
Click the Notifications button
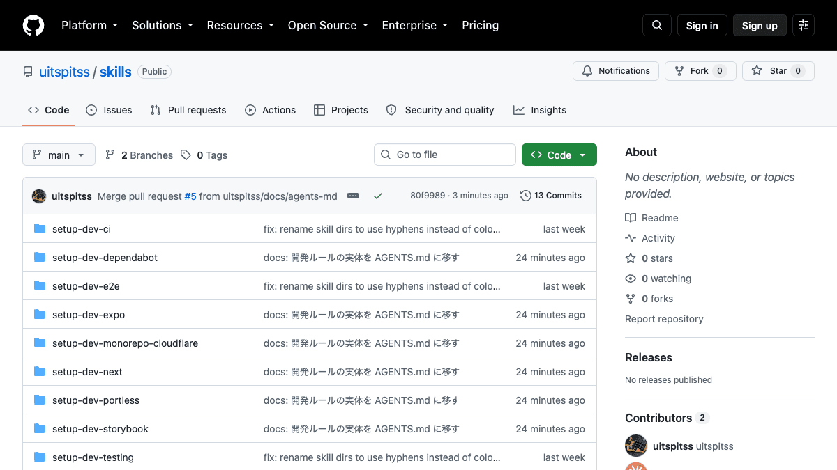point(616,71)
